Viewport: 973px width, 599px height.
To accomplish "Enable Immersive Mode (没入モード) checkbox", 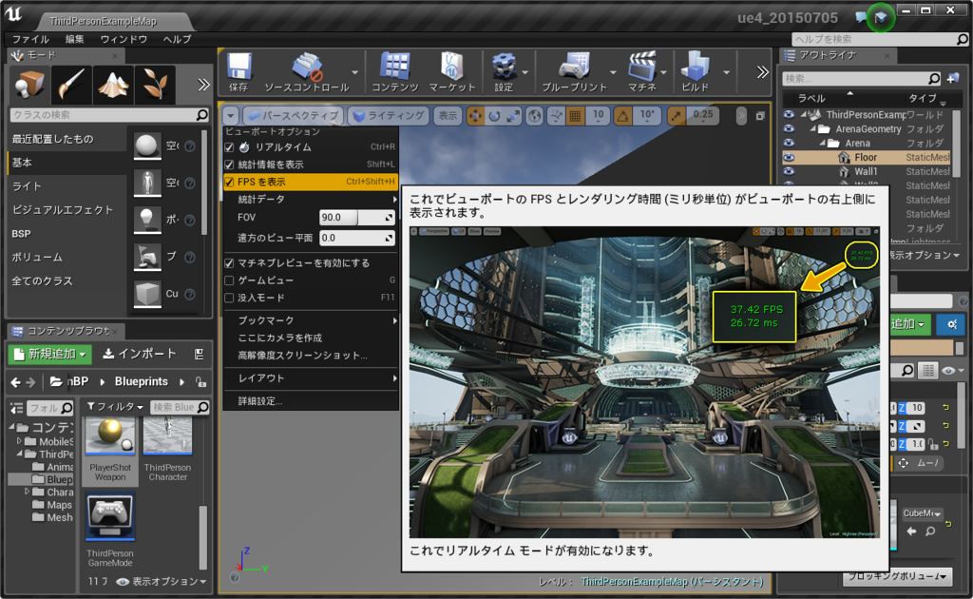I will pos(229,298).
